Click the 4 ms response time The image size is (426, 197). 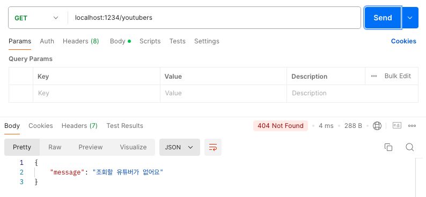coord(326,126)
